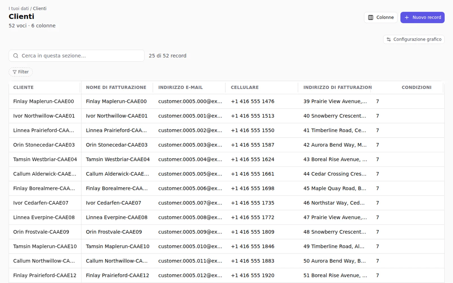Click the plus icon in Nuovo record
The height and width of the screenshot is (283, 453).
point(407,18)
